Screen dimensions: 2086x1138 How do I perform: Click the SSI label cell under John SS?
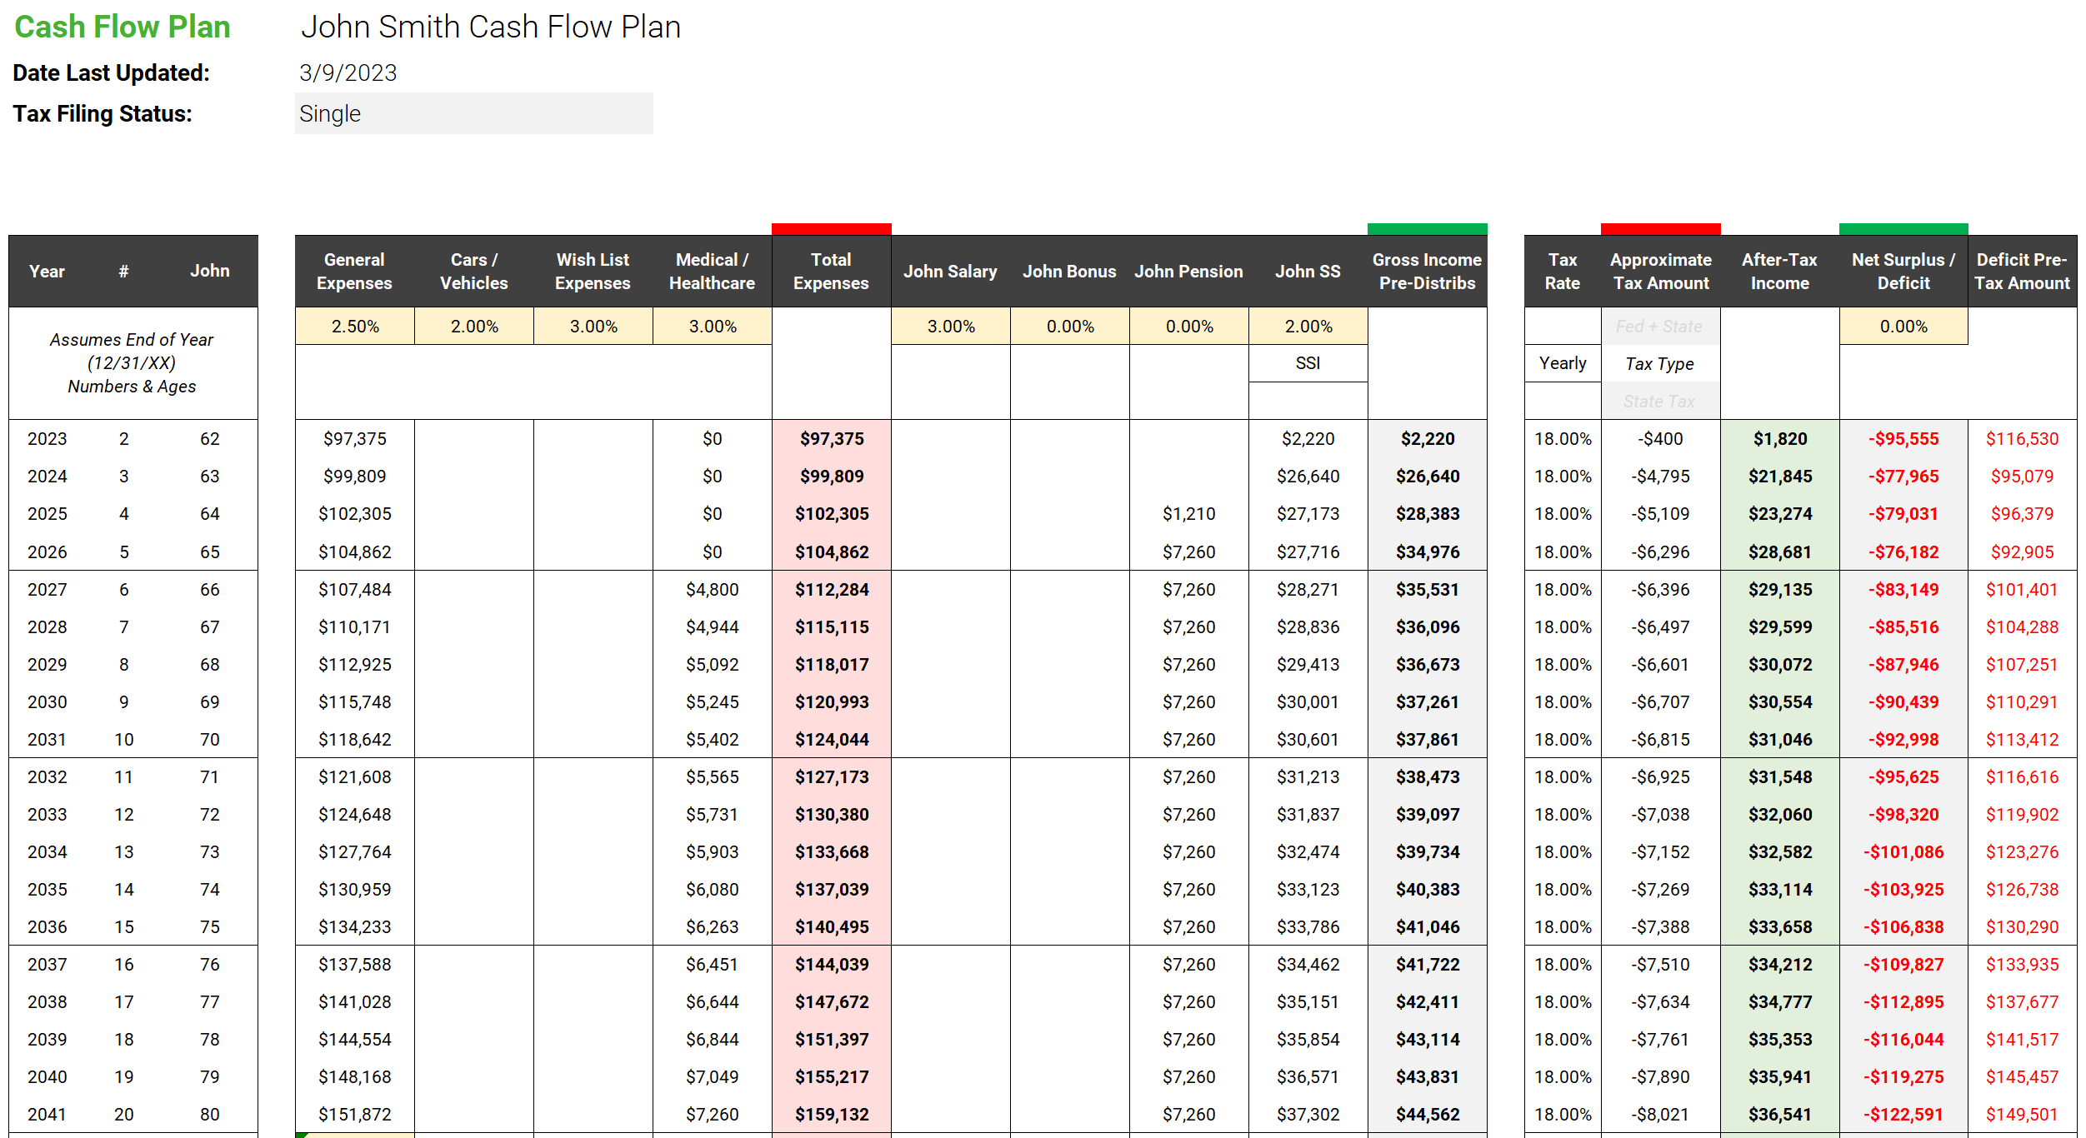point(1307,362)
